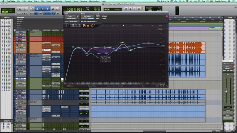
Task: Open the FabFilter Pro-Q 2 insert selector
Action: pos(71,18)
